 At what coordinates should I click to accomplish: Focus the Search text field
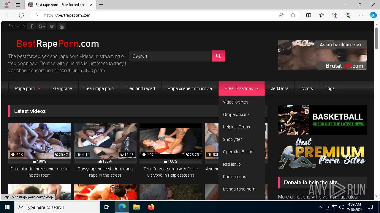point(170,56)
